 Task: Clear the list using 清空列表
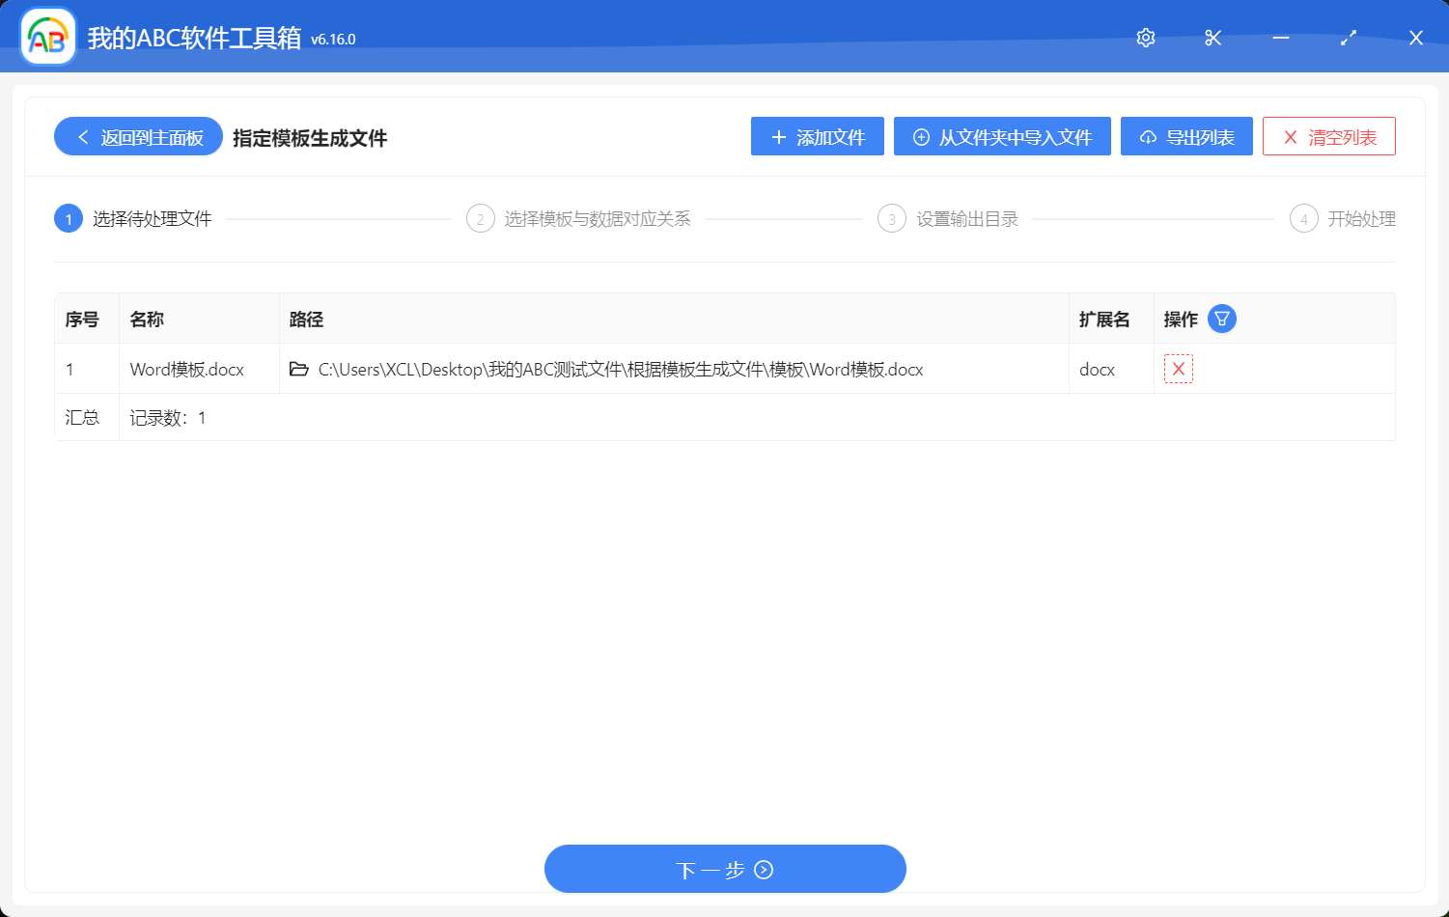pos(1328,136)
